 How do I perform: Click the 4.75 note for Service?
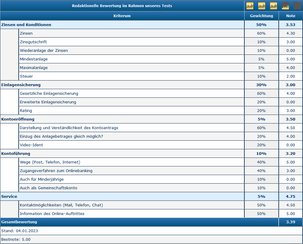[291, 197]
